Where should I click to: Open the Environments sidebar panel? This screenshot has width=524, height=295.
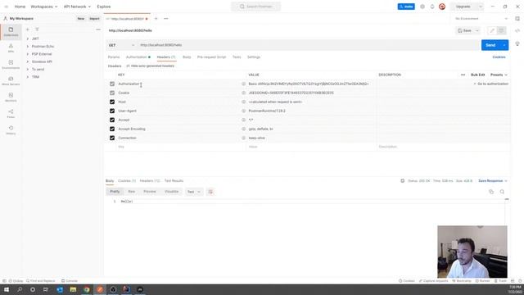(11, 65)
